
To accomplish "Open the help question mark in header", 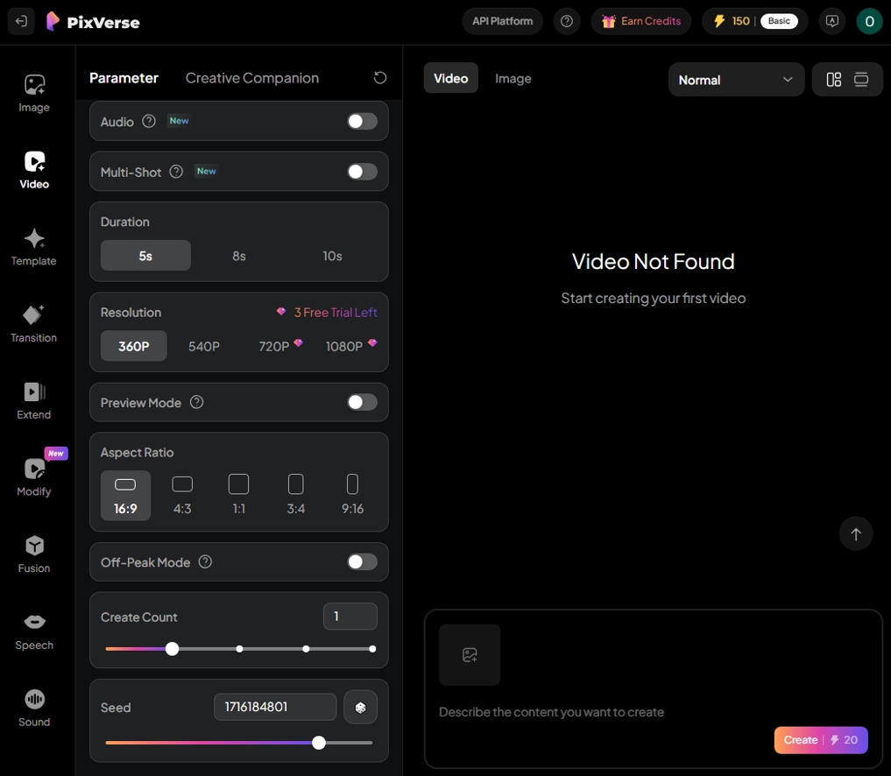I will pyautogui.click(x=567, y=22).
